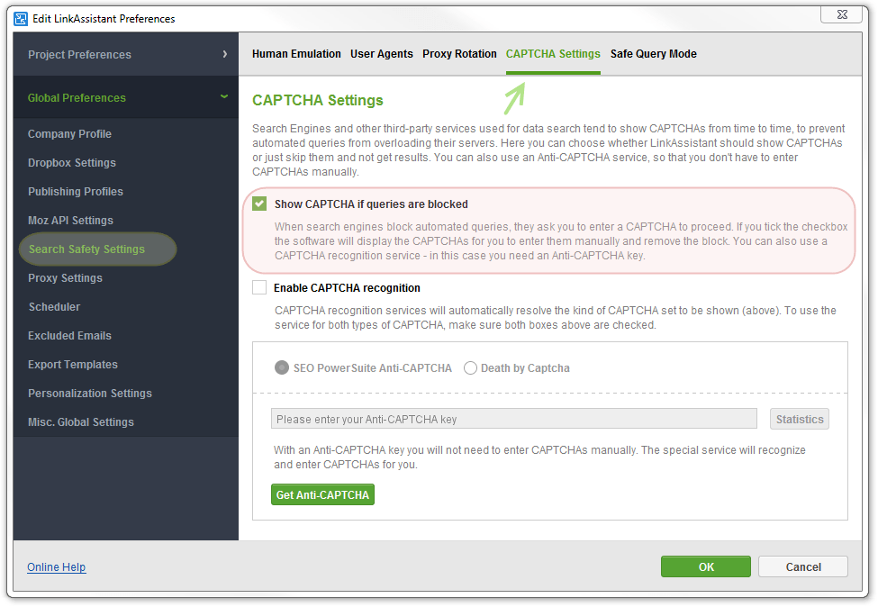Collapse the Global Preferences section

point(125,98)
